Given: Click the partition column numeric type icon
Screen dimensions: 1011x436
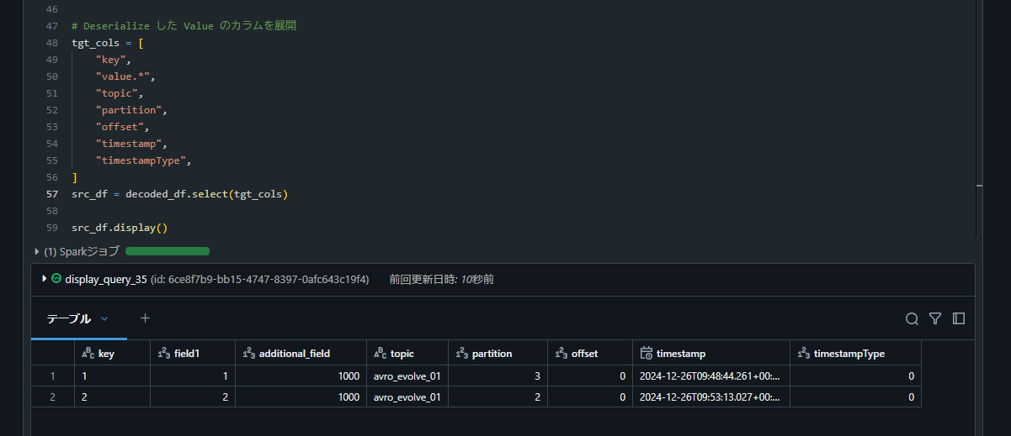Looking at the screenshot, I should [x=462, y=354].
